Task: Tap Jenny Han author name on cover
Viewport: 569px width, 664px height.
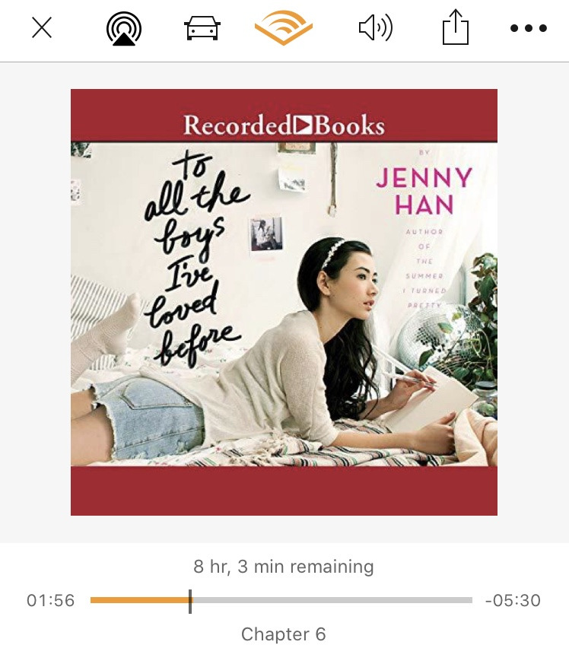Action: [x=424, y=191]
